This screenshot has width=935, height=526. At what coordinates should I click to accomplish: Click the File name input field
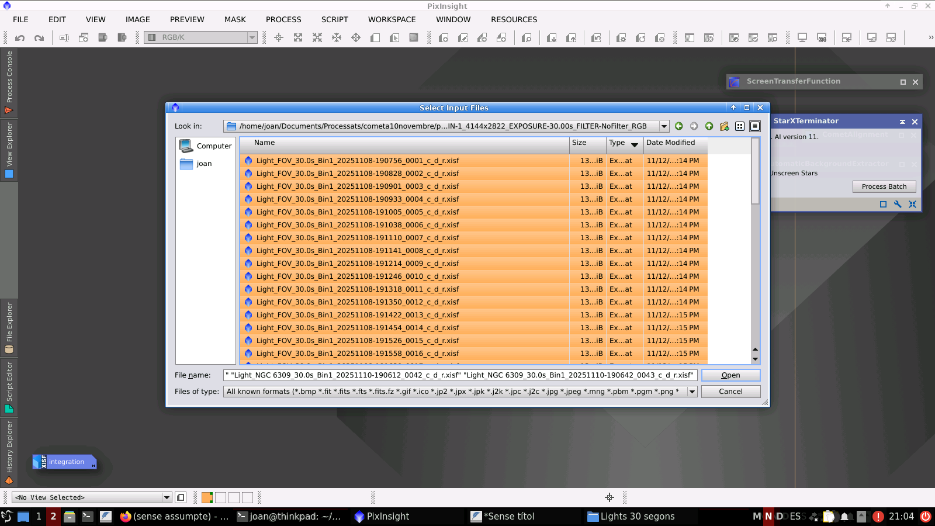[x=460, y=375]
